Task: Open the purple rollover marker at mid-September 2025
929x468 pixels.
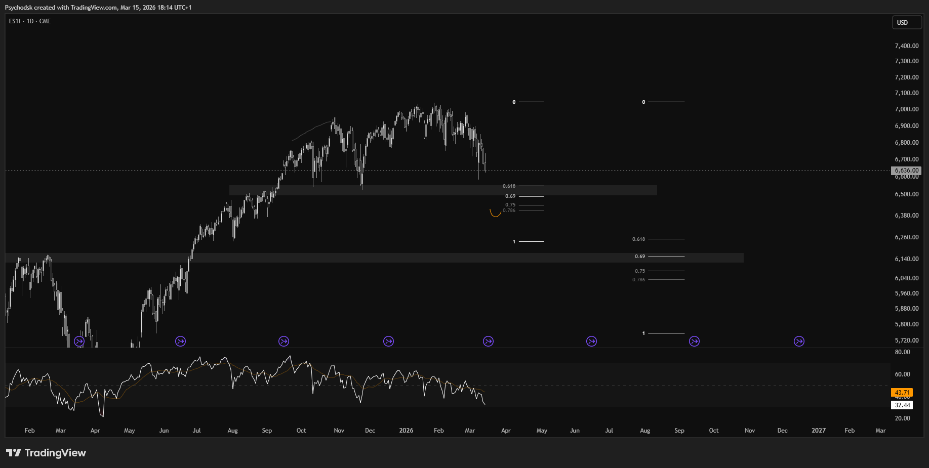Action: pyautogui.click(x=284, y=342)
